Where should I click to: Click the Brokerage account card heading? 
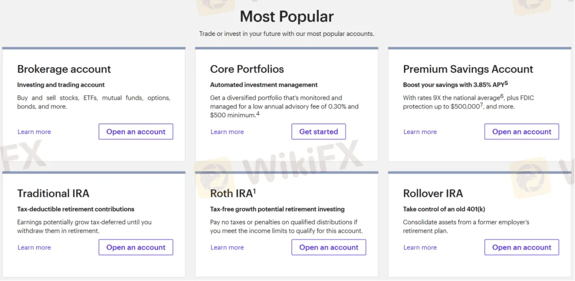64,69
